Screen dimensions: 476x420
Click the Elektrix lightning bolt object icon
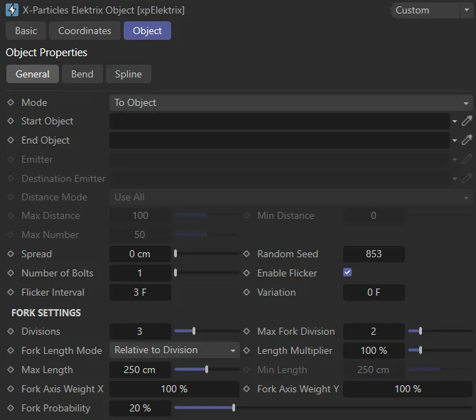tap(11, 11)
